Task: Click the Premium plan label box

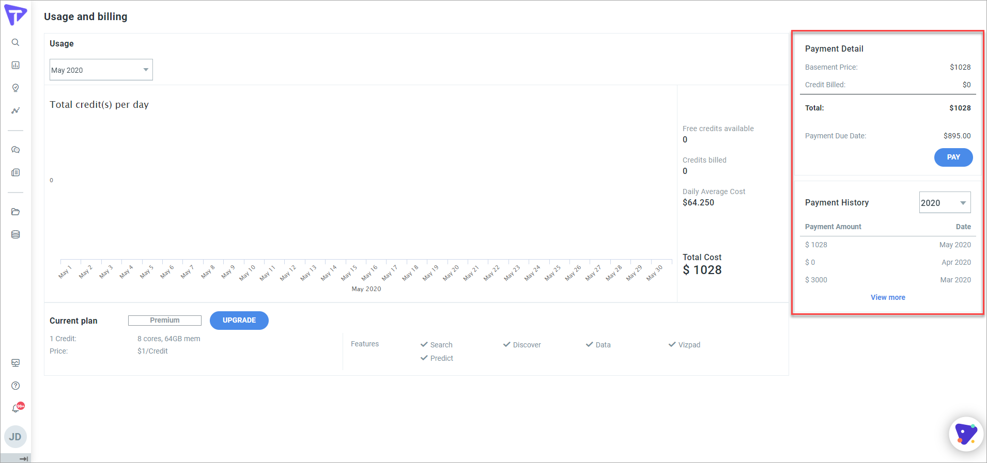Action: pos(165,321)
